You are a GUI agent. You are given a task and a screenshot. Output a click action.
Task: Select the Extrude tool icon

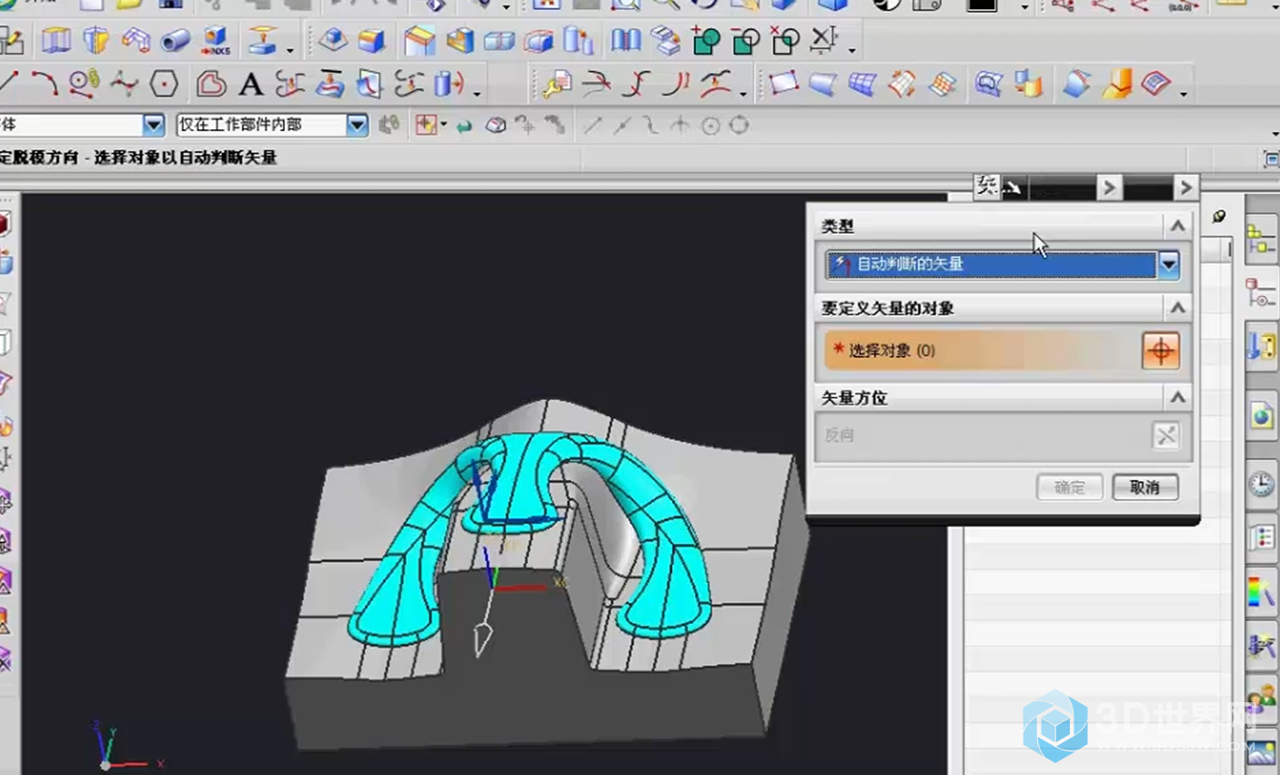coord(56,40)
